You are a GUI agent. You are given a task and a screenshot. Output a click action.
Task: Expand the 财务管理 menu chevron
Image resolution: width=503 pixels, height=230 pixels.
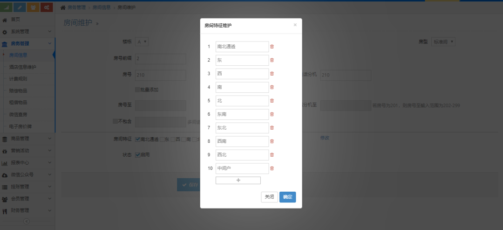pos(50,210)
